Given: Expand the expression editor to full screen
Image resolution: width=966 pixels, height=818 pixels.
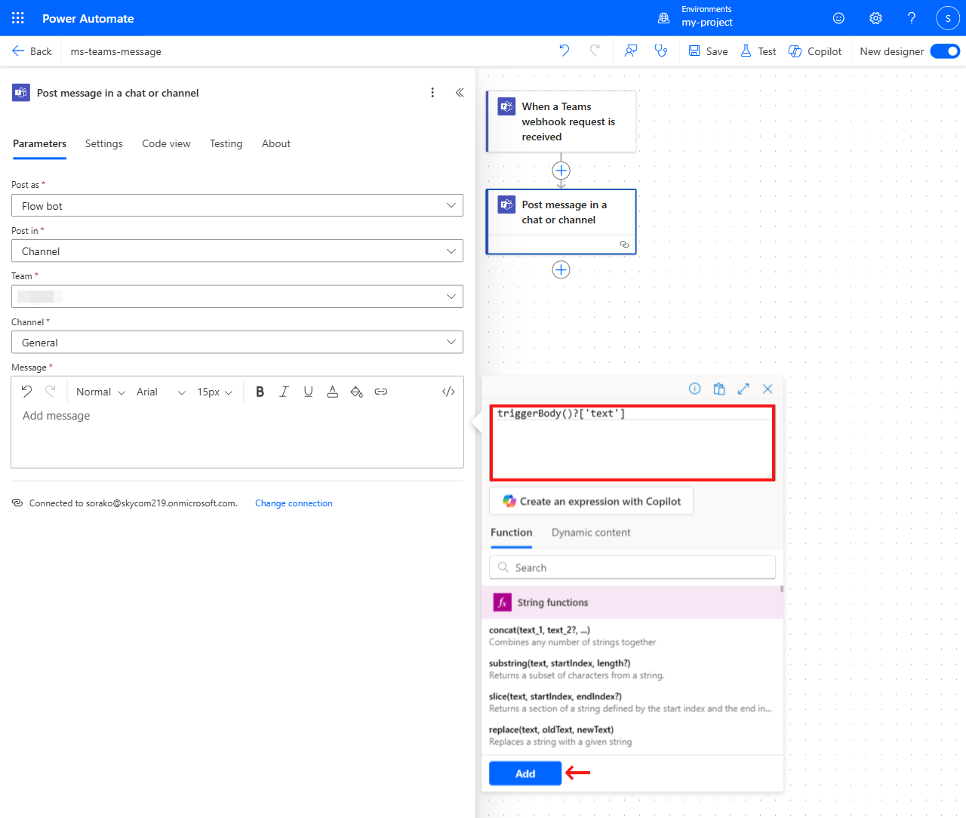Looking at the screenshot, I should (x=743, y=388).
